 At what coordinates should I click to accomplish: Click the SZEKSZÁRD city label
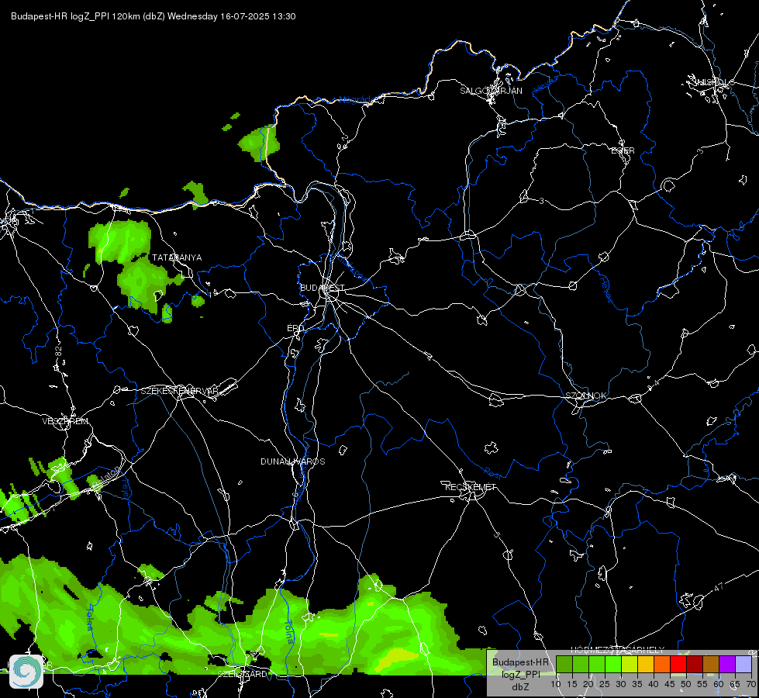tap(242, 674)
